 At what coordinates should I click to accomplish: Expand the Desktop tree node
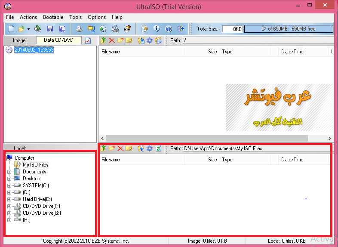coord(9,179)
